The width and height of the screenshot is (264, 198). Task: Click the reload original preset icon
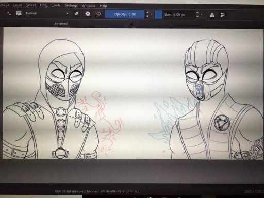click(98, 14)
